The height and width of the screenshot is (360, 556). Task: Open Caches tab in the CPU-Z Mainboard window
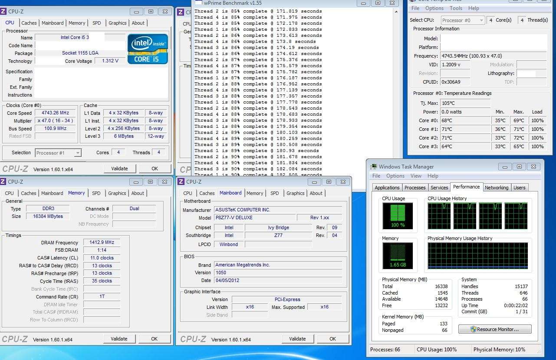pos(207,193)
